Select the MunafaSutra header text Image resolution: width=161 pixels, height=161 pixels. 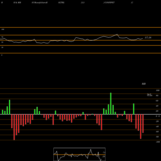41,3
